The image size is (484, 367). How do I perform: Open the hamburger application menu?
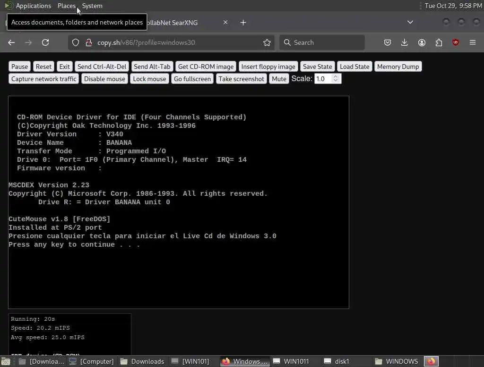click(473, 42)
